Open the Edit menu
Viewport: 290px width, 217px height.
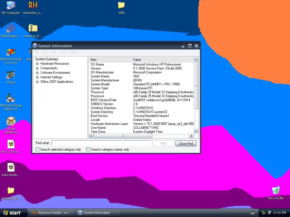44,52
